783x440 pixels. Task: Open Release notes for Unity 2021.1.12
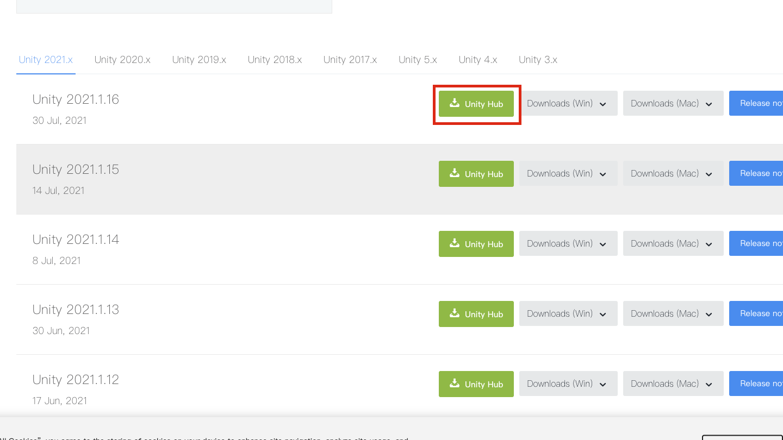point(756,384)
